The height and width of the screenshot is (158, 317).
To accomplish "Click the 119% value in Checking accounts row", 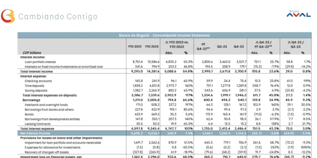I will click(x=307, y=81).
